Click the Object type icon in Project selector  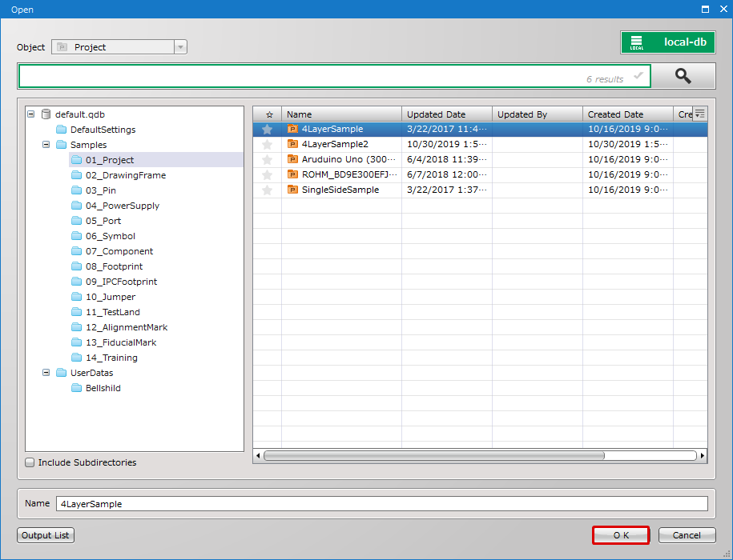click(62, 46)
